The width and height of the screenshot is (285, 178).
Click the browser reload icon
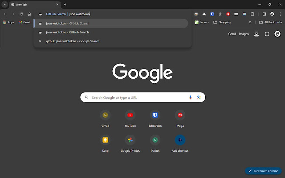pyautogui.click(x=21, y=14)
